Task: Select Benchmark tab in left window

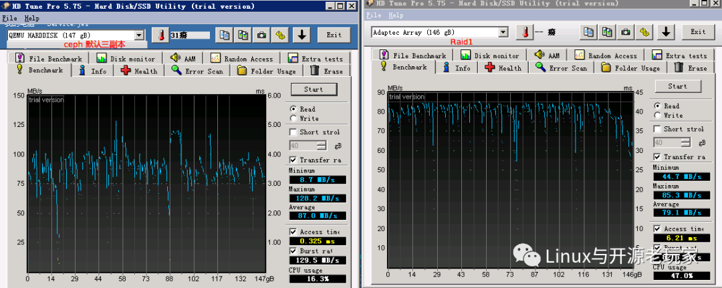Action: point(39,70)
